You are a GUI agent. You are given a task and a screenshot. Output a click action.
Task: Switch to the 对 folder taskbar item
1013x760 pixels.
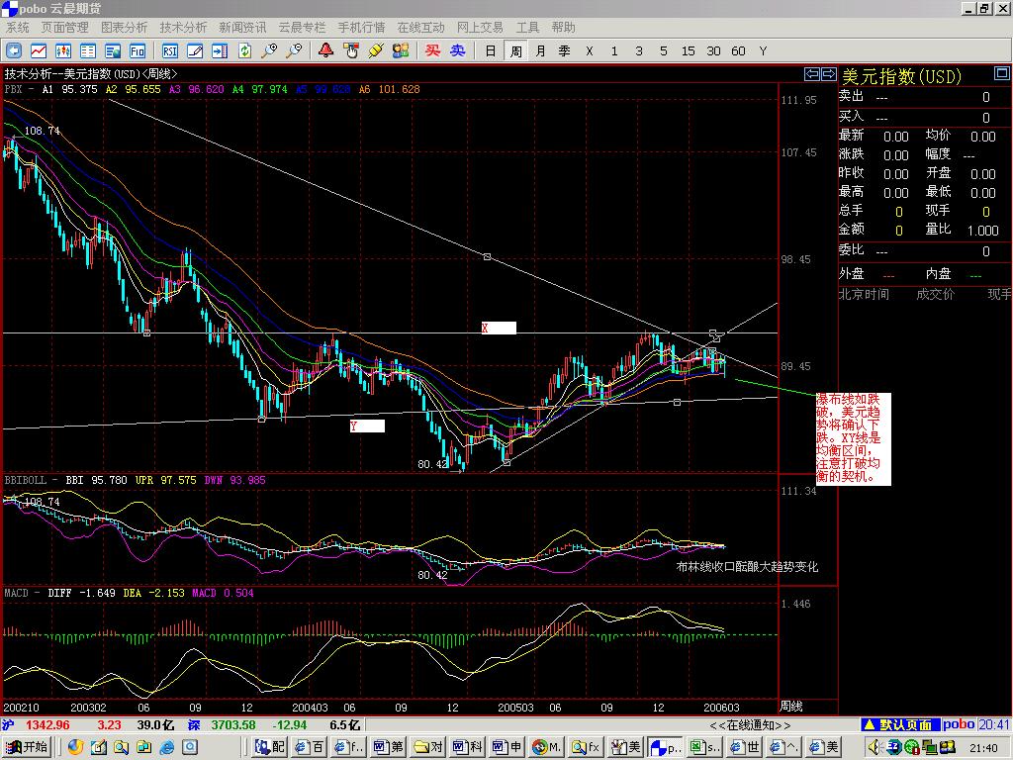point(429,748)
